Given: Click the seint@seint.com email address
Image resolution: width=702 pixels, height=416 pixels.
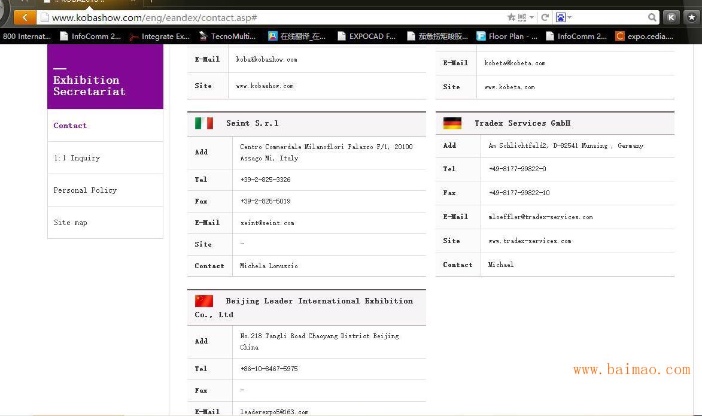Looking at the screenshot, I should [267, 223].
